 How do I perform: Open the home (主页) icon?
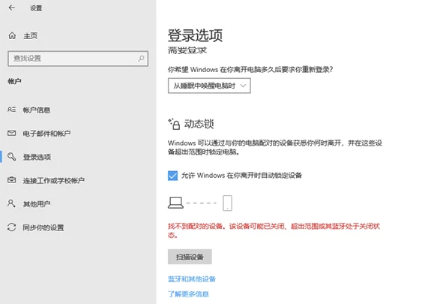click(12, 35)
